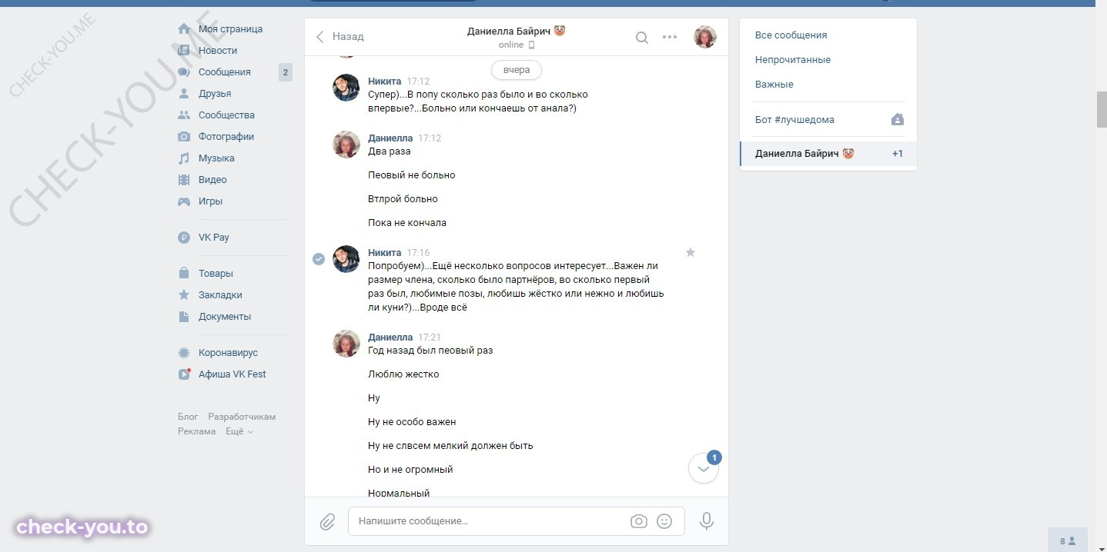The image size is (1107, 552).
Task: Record voice message with microphone icon
Action: pyautogui.click(x=707, y=521)
